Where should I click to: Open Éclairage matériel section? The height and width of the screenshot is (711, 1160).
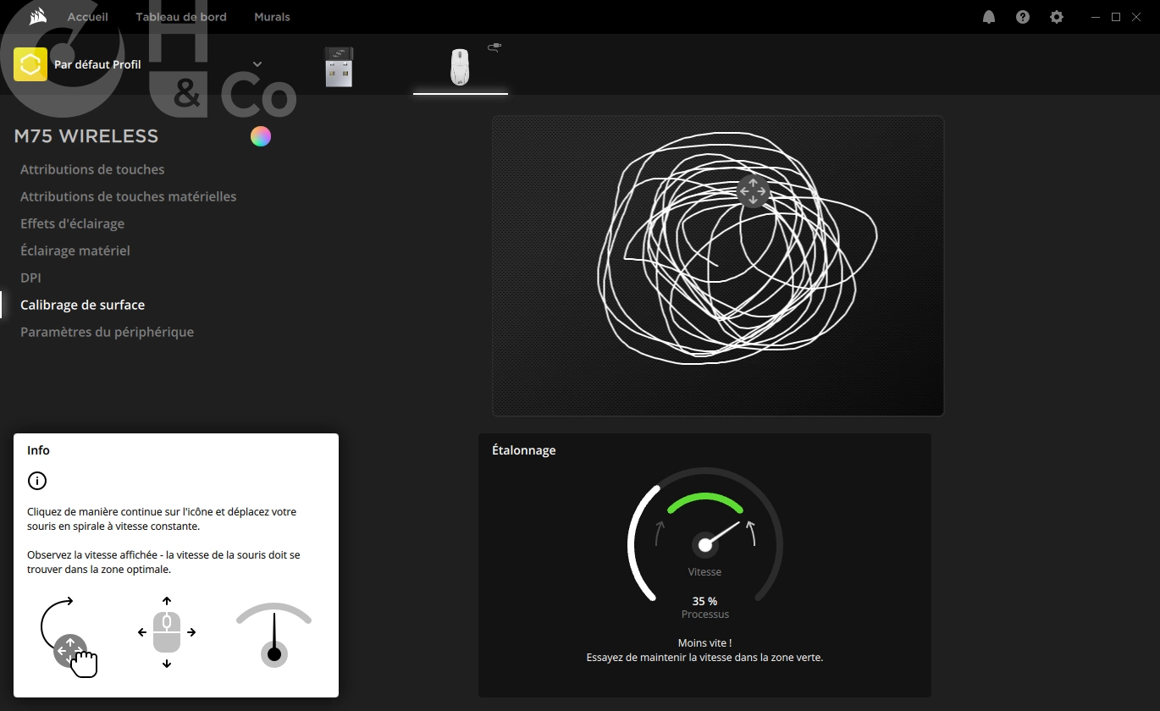pos(75,251)
